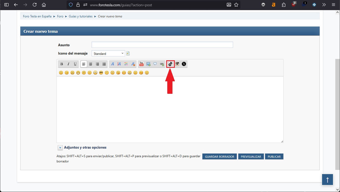
Task: Toggle italic formatting
Action: coord(68,64)
